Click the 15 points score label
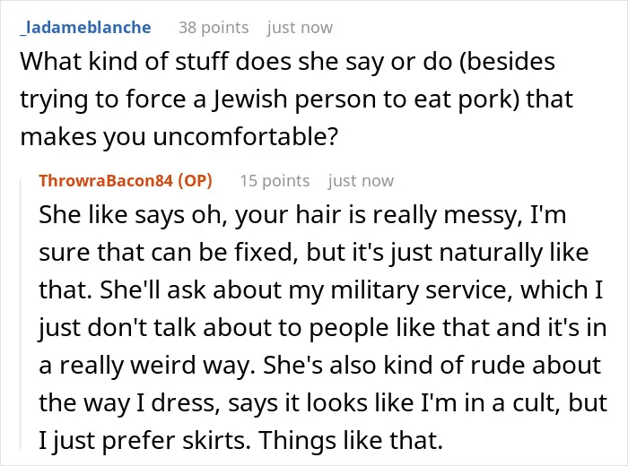This screenshot has width=628, height=466. 275,180
